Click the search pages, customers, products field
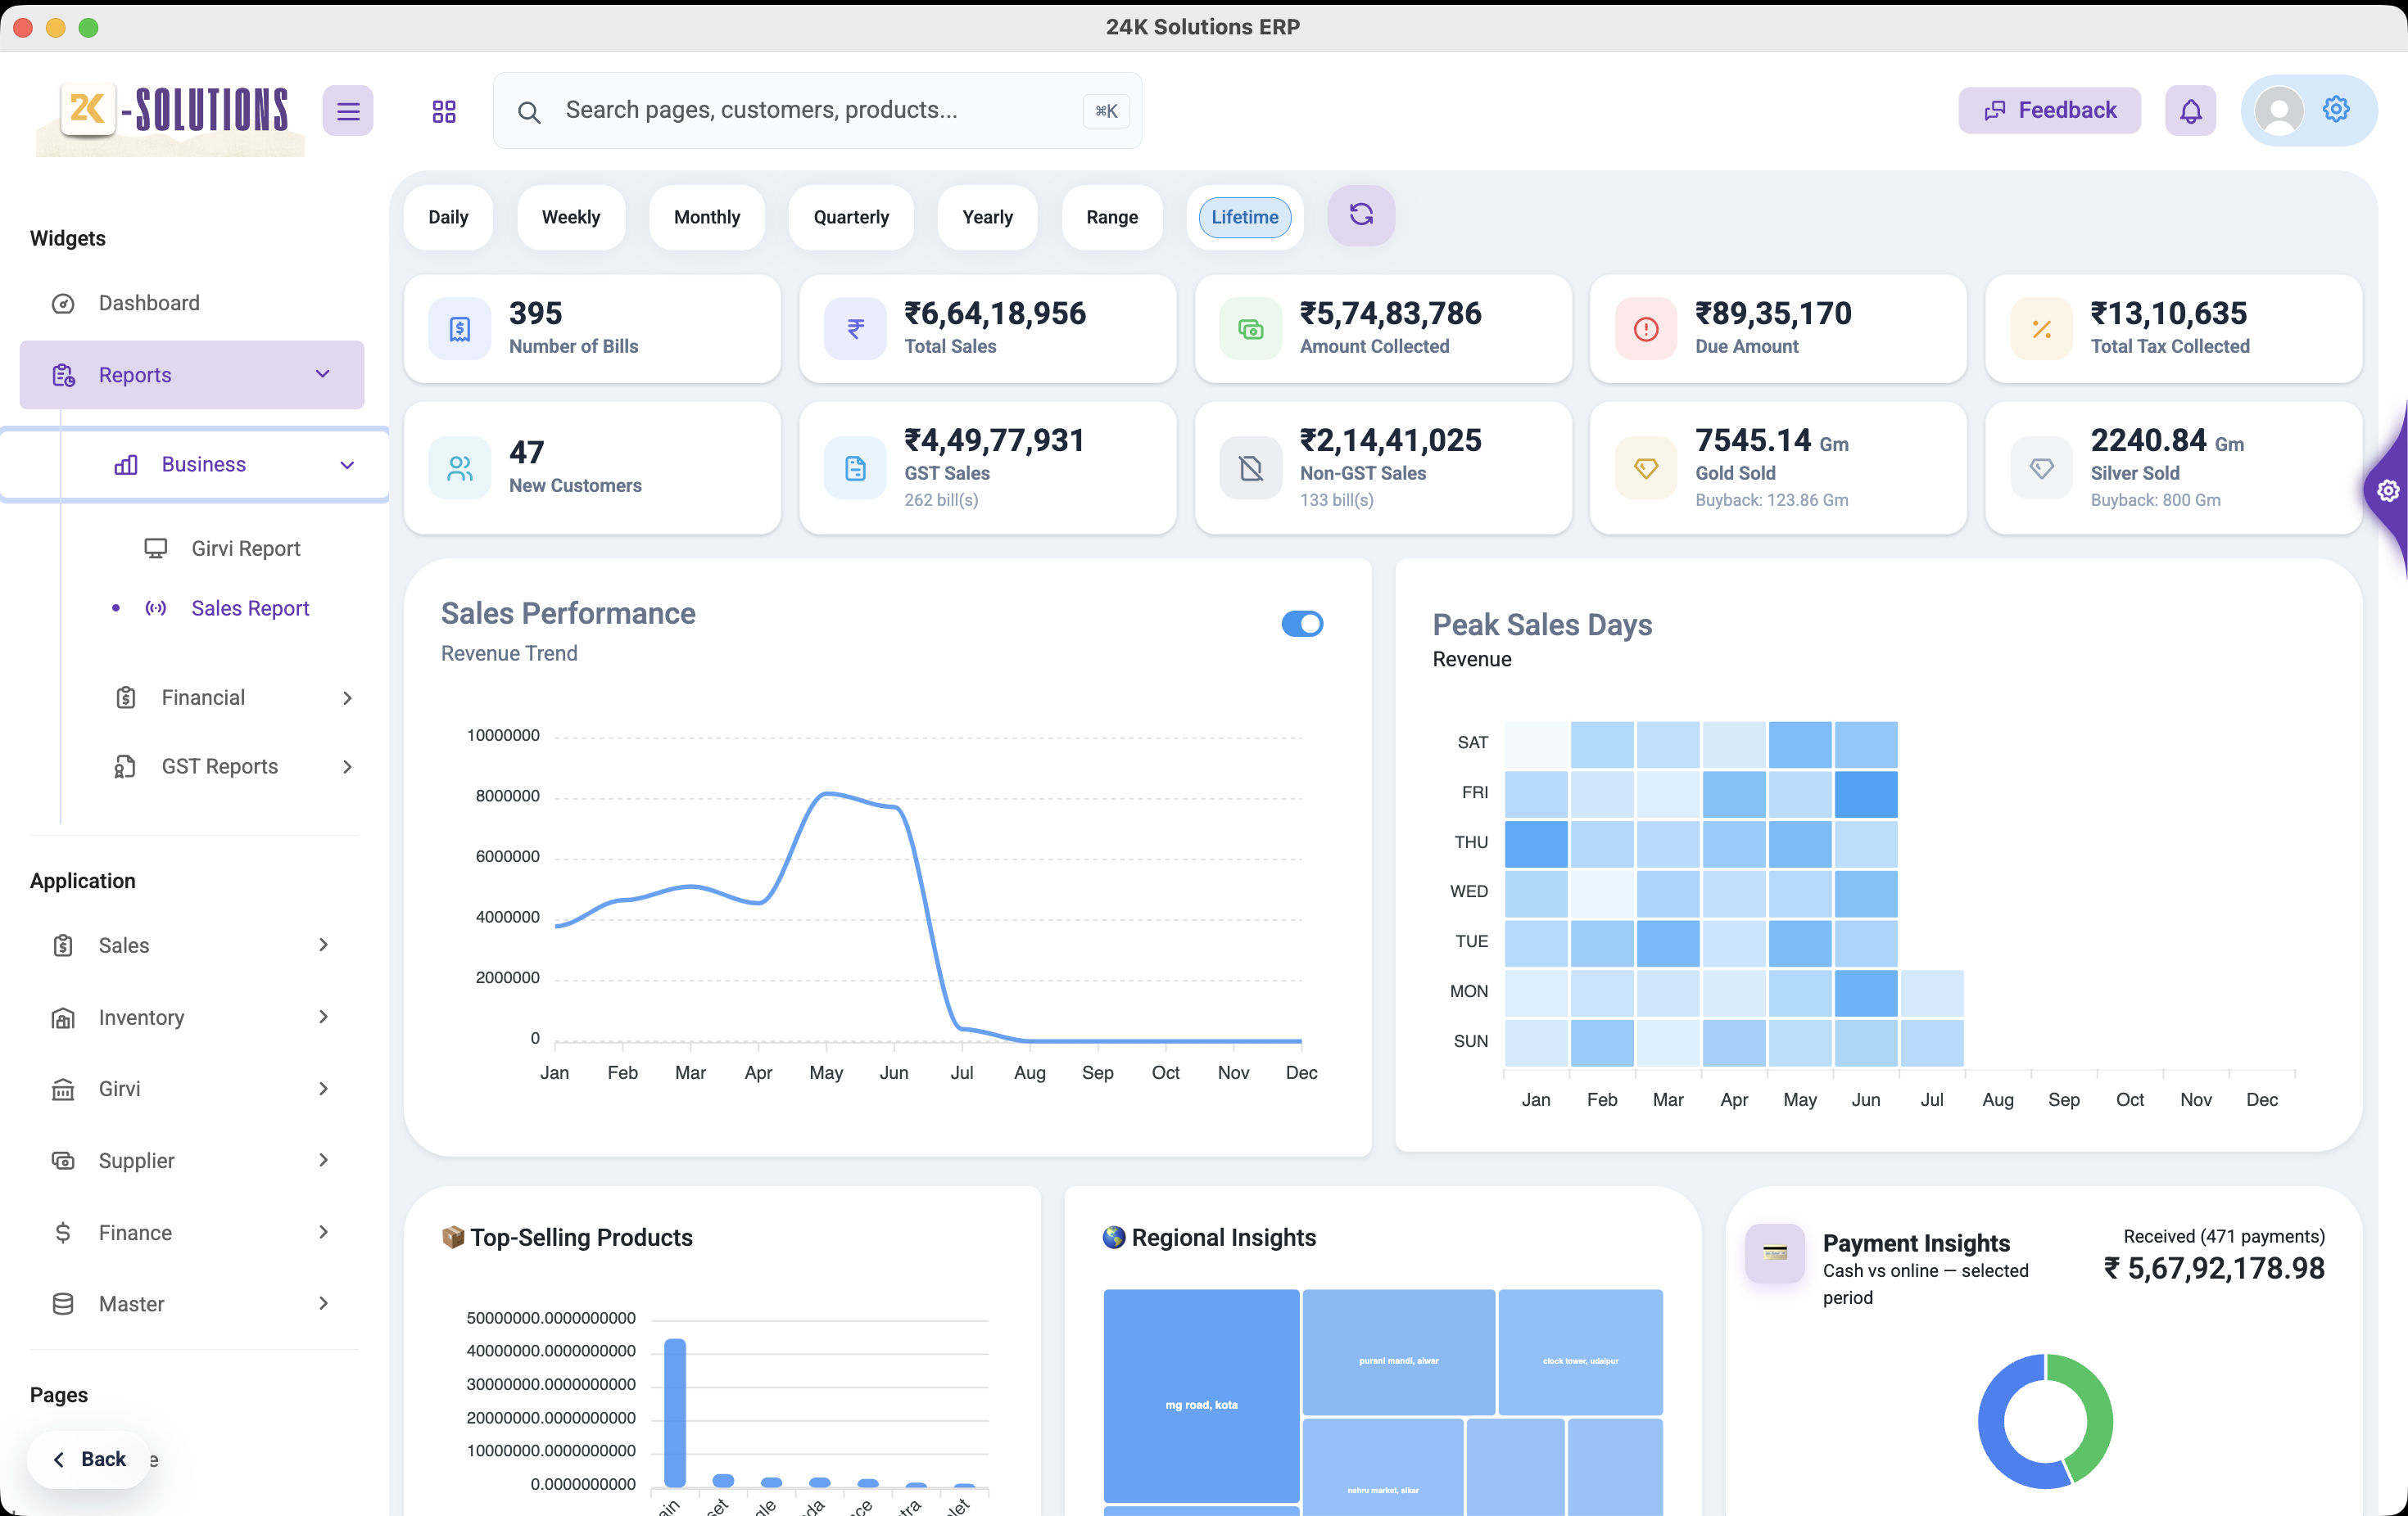2408x1516 pixels. pyautogui.click(x=817, y=110)
